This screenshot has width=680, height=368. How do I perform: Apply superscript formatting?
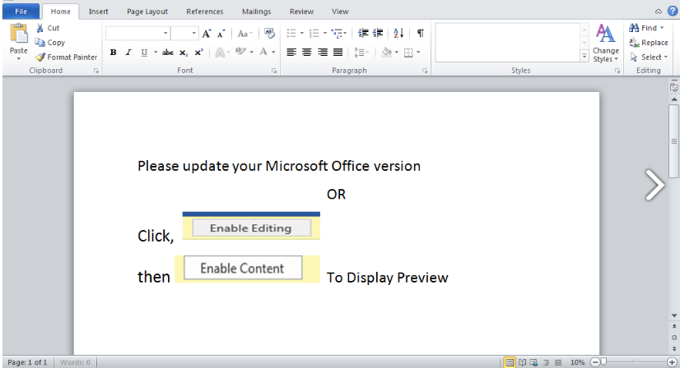[198, 53]
